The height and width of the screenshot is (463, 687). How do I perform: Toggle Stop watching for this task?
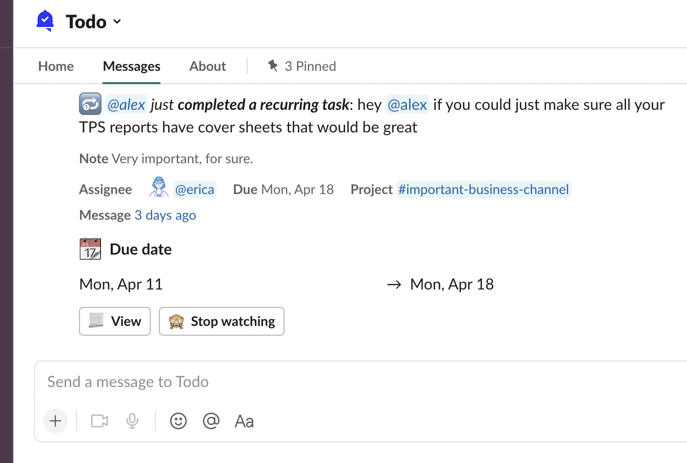(x=221, y=321)
